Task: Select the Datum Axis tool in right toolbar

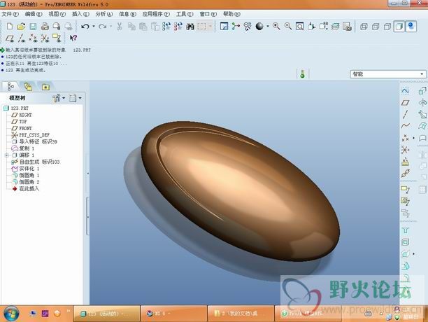Action: tap(406, 114)
